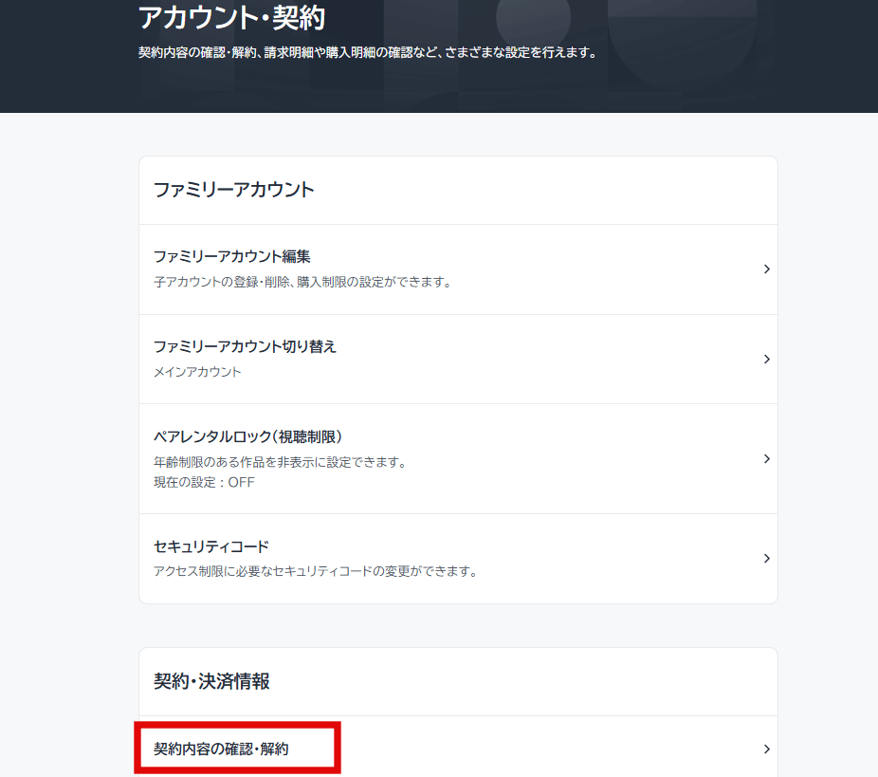Click the 契約・決済情報 section heading
Screen dimensions: 878x777
click(x=211, y=681)
